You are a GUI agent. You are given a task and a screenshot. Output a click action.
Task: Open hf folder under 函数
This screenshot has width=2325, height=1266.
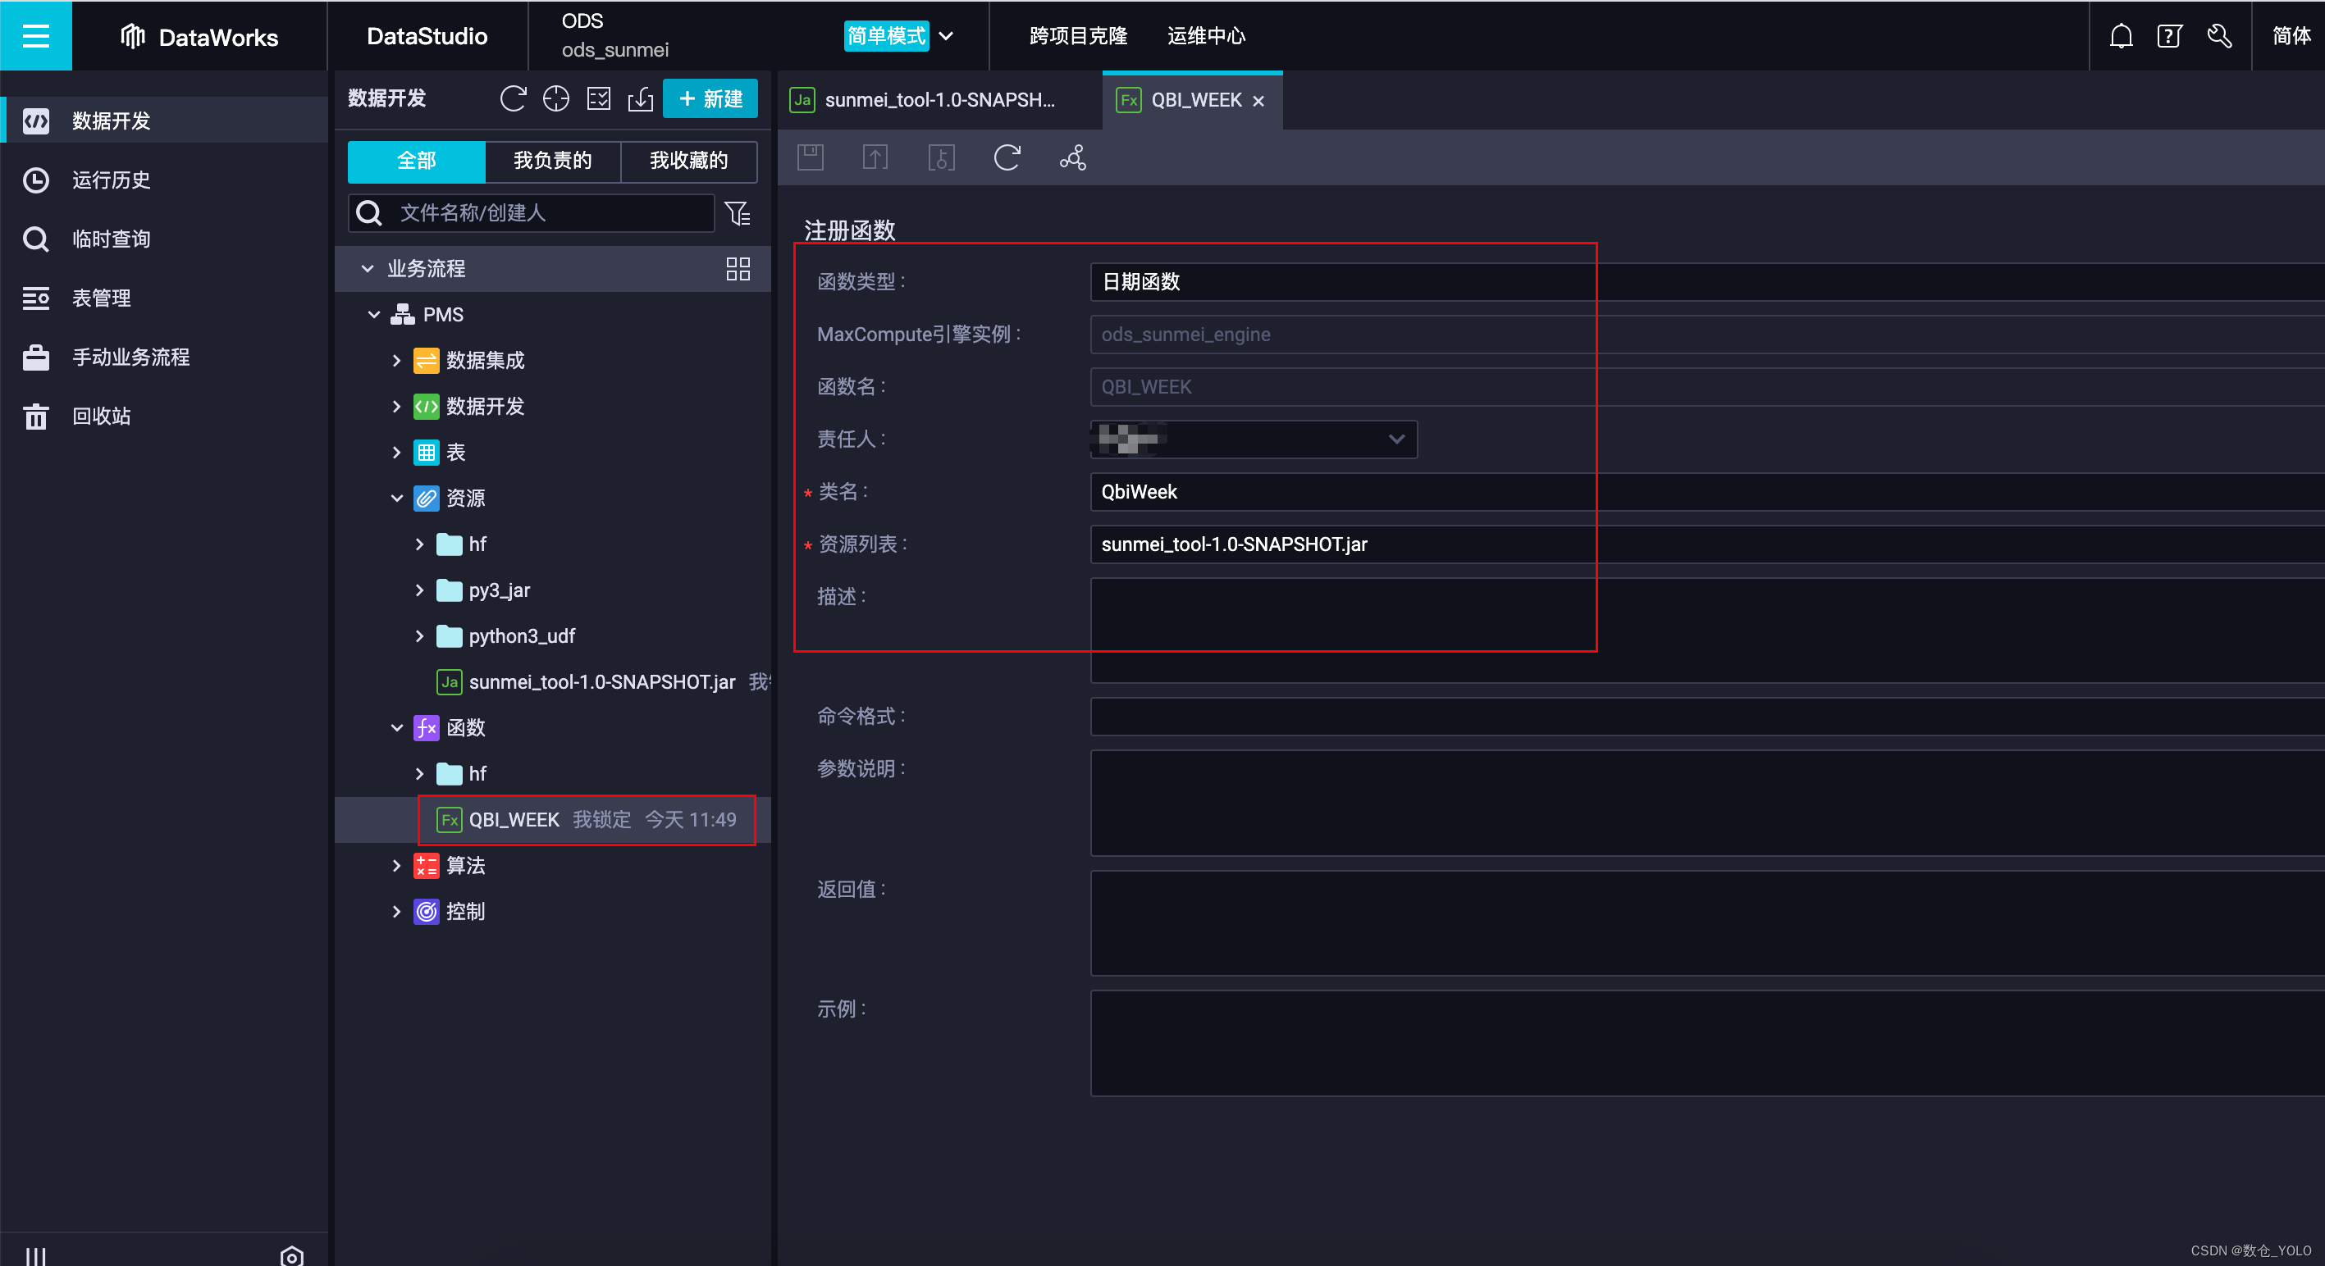tap(477, 773)
